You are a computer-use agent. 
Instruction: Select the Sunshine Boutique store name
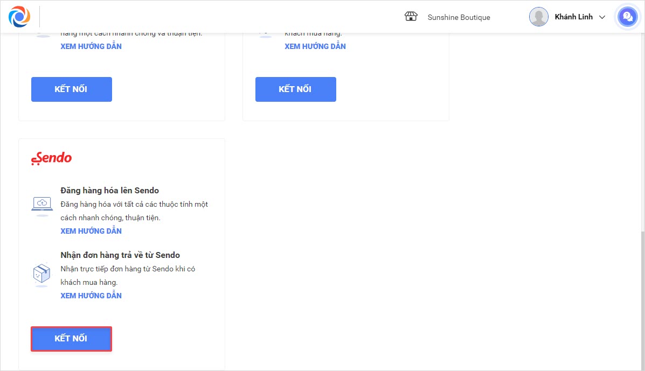[x=459, y=17]
